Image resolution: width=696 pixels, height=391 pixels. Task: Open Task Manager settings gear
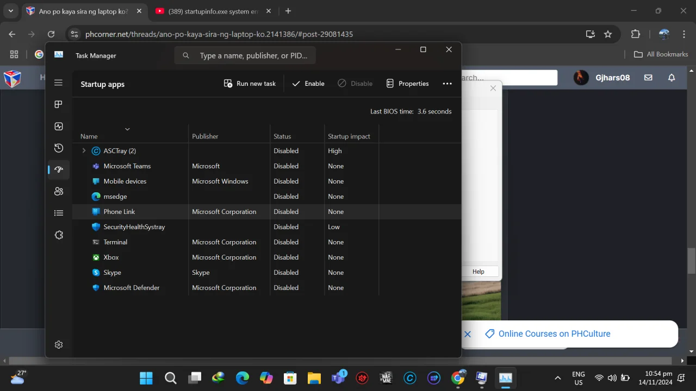(x=59, y=344)
